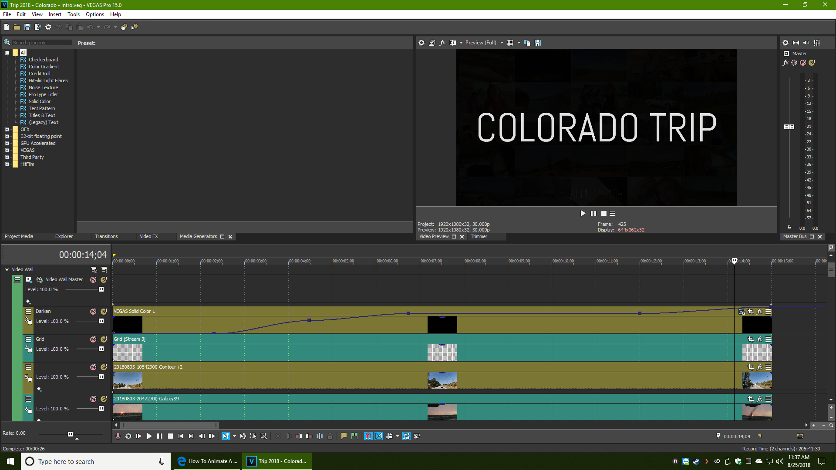Viewport: 836px width, 470px height.
Task: Open the Insert menu
Action: tap(55, 14)
